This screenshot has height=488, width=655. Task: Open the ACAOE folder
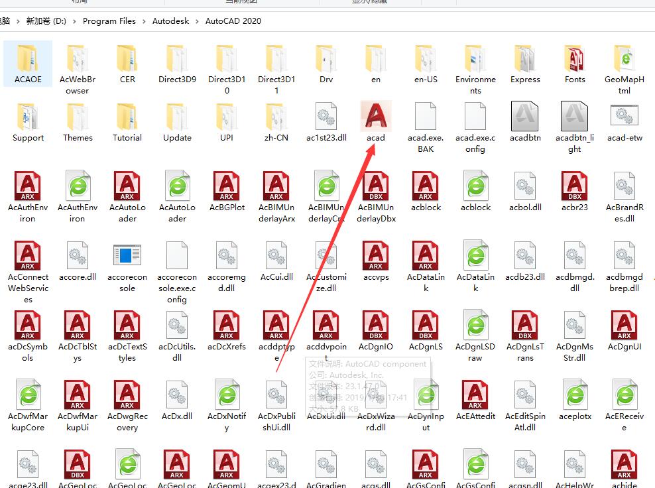tap(28, 64)
